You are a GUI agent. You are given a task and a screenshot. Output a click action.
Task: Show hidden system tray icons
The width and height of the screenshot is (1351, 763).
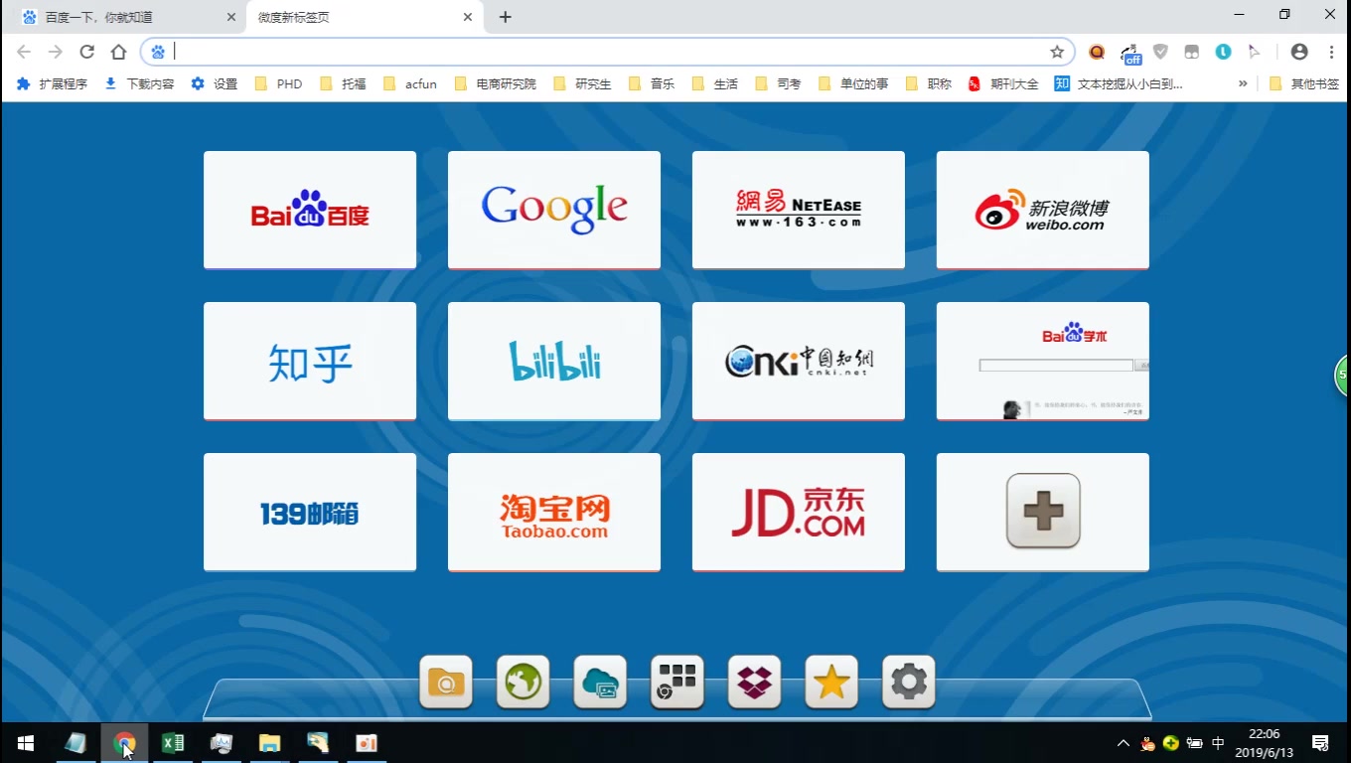pos(1124,743)
